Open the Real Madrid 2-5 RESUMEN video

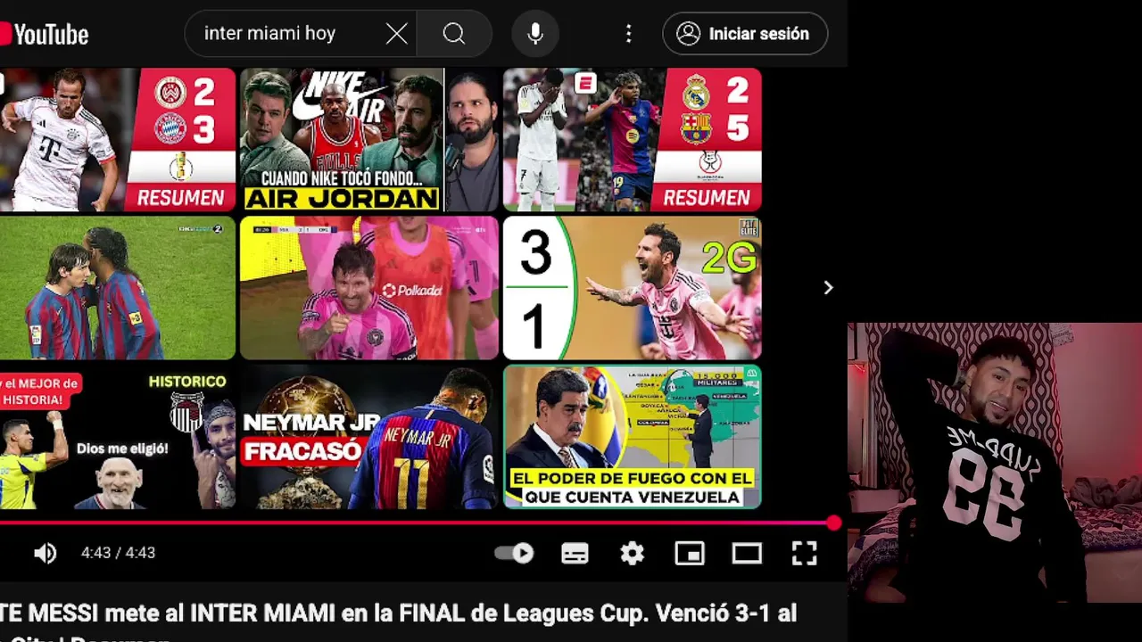(633, 140)
